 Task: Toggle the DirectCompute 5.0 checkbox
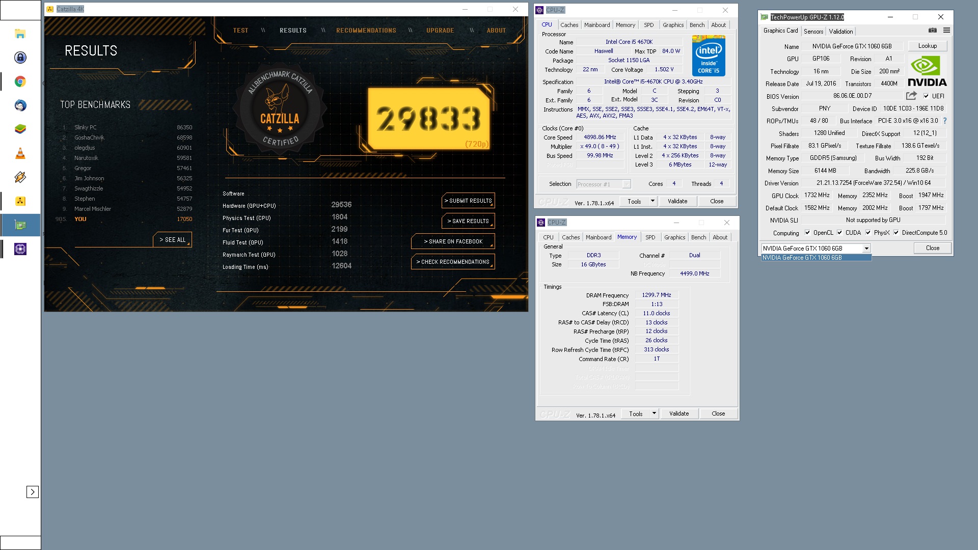[x=896, y=233]
